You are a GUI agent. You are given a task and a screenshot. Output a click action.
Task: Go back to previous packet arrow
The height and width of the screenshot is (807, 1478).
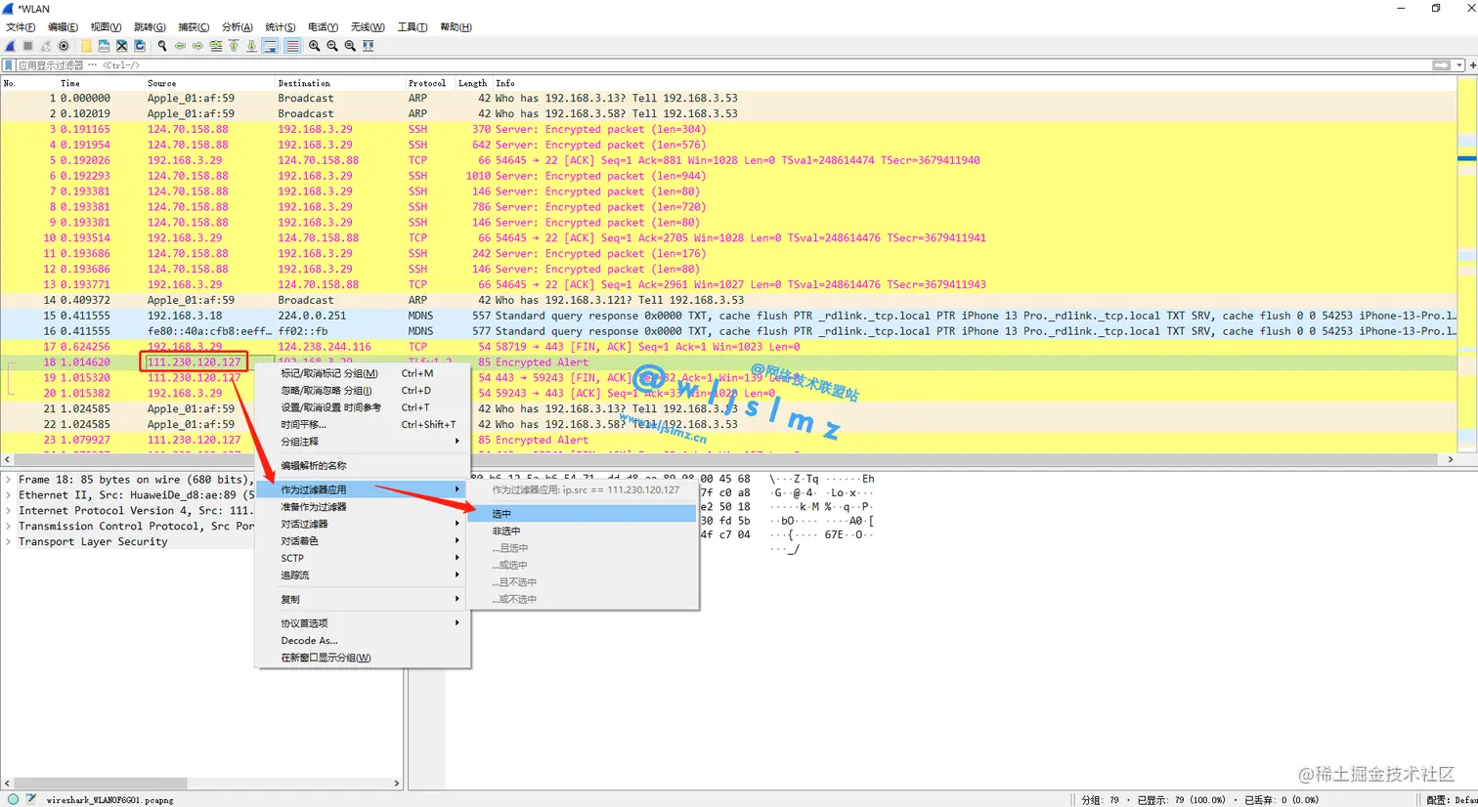pyautogui.click(x=180, y=46)
